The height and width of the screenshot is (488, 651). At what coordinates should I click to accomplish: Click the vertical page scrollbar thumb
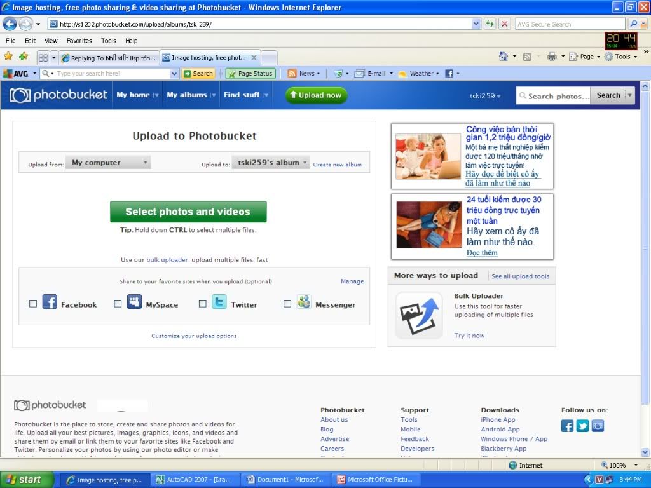point(645,247)
